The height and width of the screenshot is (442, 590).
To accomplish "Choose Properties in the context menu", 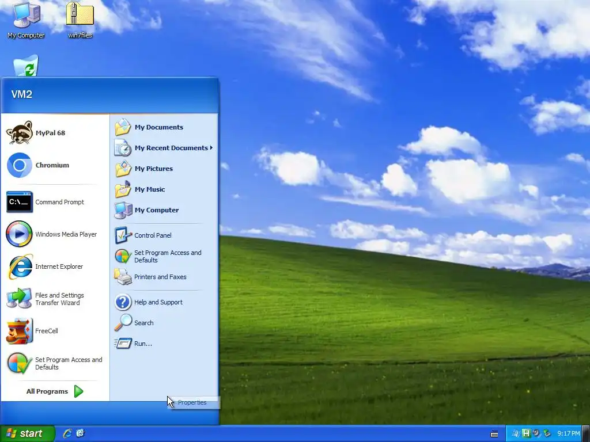I will coord(192,402).
